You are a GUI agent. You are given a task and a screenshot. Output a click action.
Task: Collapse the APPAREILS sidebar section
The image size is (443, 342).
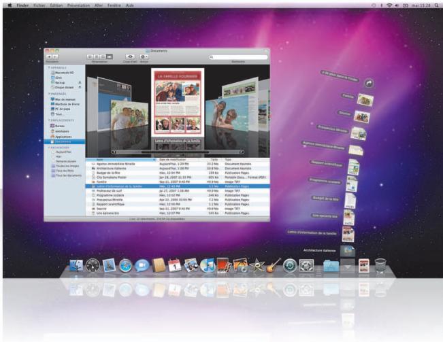point(49,68)
